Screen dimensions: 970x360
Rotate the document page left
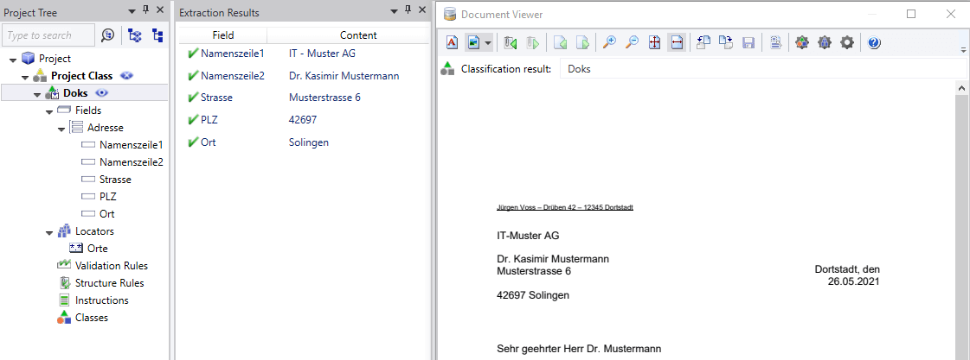pos(703,42)
